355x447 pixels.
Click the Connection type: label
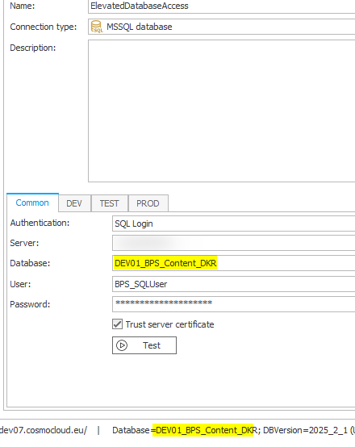point(44,27)
